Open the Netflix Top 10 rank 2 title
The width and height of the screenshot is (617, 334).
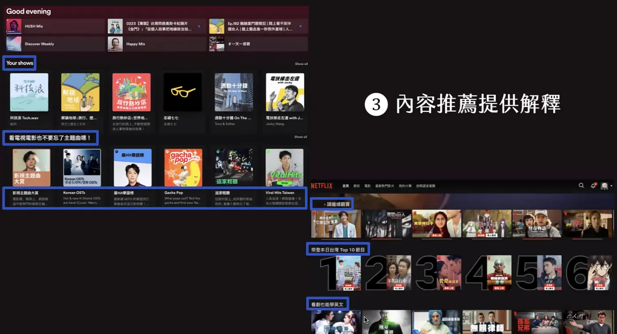click(x=399, y=273)
